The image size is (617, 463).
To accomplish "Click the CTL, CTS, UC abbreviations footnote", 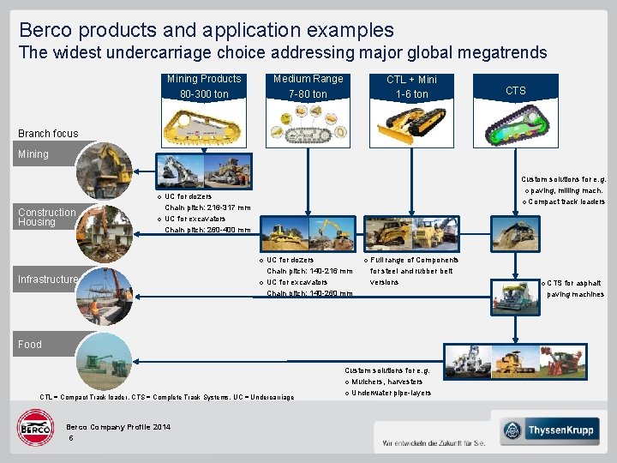I will click(167, 397).
